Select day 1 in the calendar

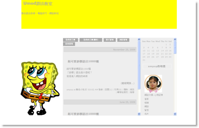coord(166,45)
